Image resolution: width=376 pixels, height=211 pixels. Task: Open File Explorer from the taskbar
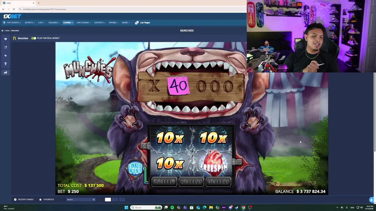click(x=211, y=207)
